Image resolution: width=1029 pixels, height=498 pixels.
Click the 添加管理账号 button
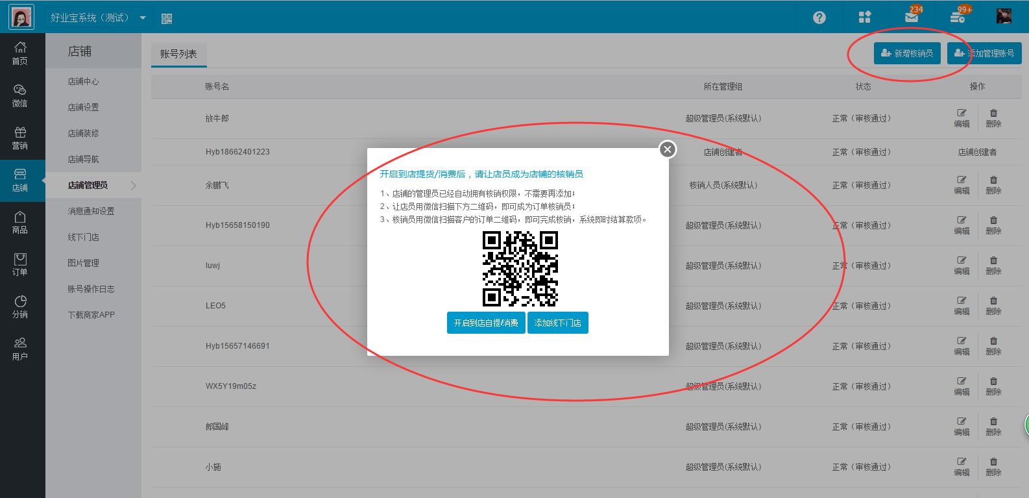tap(984, 53)
